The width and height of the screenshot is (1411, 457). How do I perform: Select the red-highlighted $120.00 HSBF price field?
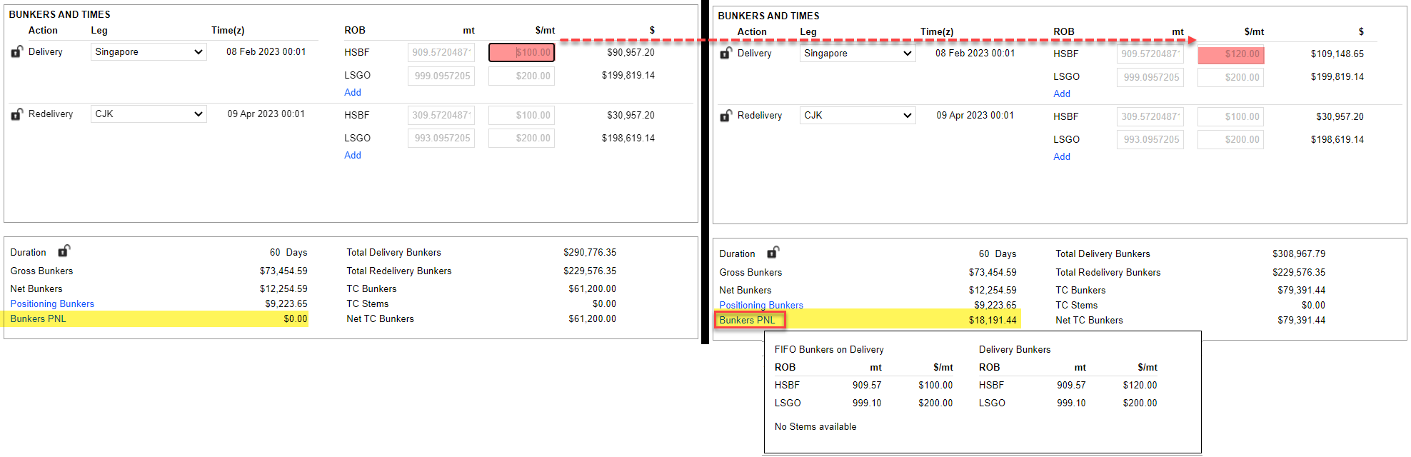tap(1230, 54)
